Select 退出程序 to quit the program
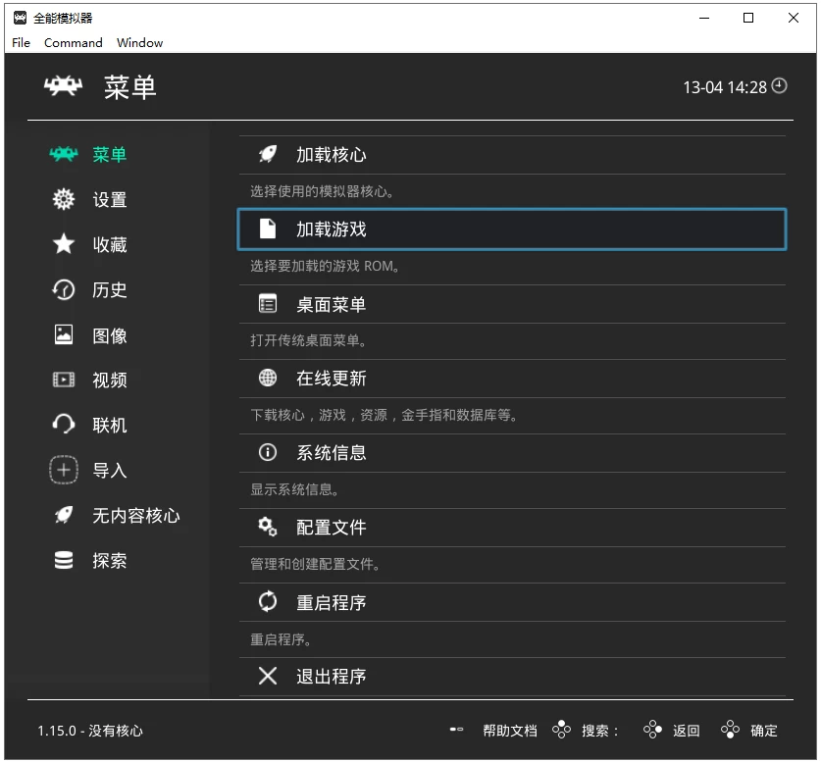Screen dimensions: 821x762 334,676
